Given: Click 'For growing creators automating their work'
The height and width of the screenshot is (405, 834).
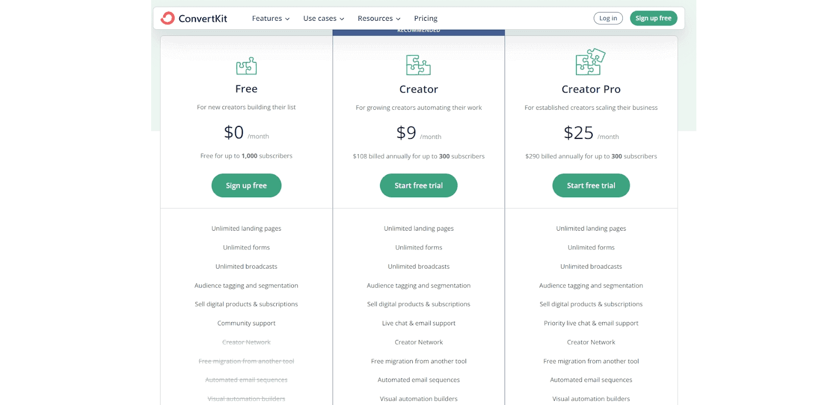Looking at the screenshot, I should [419, 108].
